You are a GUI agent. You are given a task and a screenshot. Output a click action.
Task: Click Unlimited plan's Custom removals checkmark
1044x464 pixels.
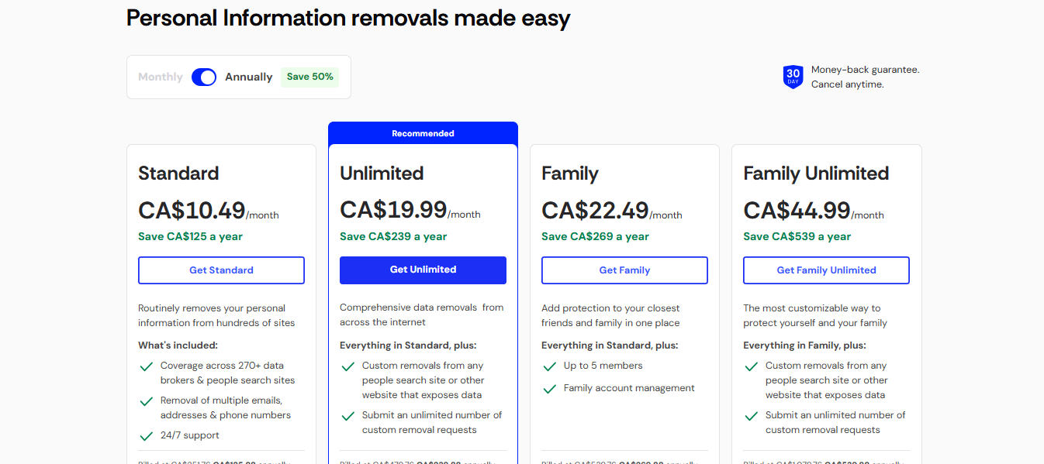coord(347,366)
